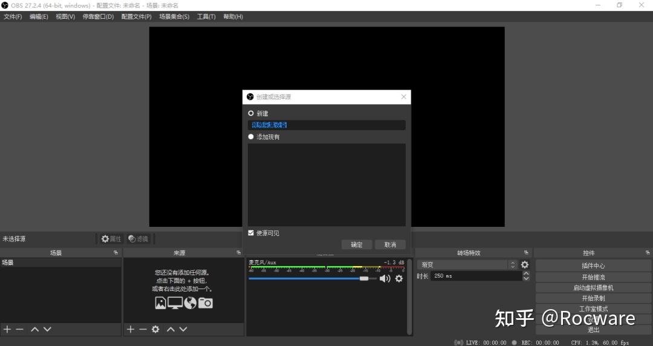Open the 帮助(H) menu
This screenshot has height=346, width=653.
[233, 17]
